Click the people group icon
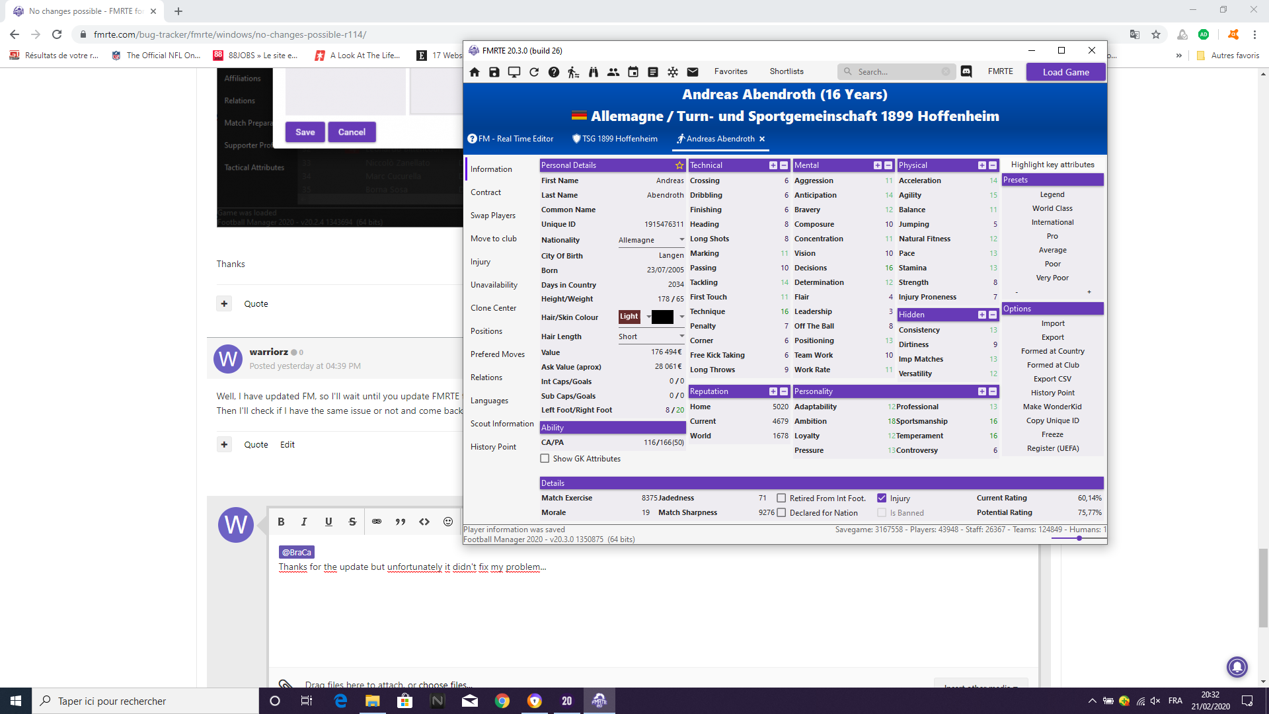 tap(613, 72)
